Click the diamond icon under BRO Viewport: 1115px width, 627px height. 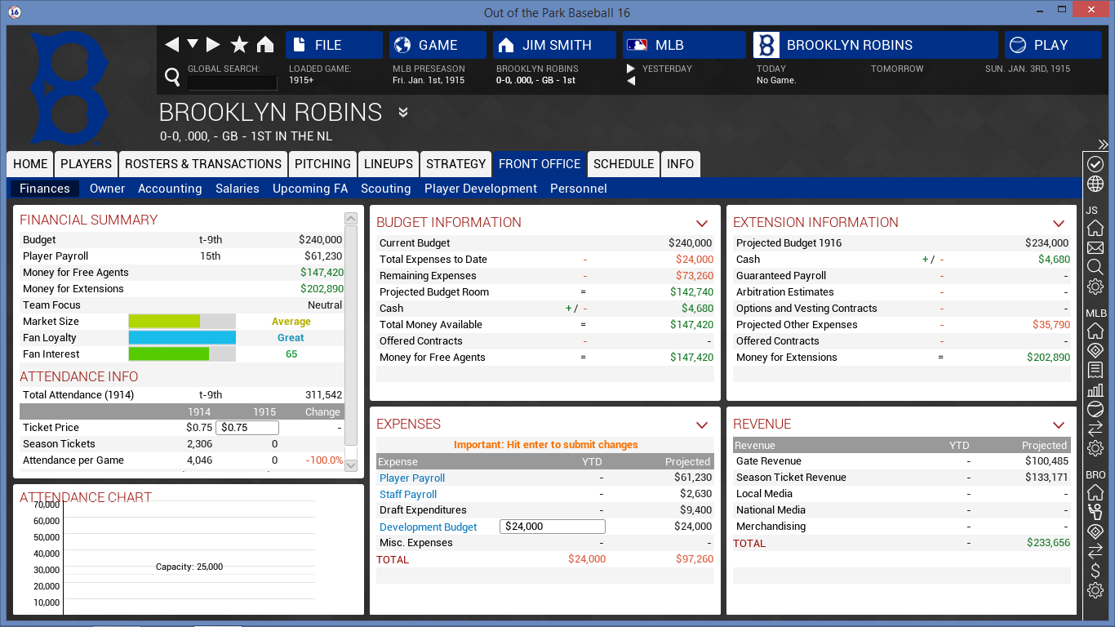[x=1095, y=531]
